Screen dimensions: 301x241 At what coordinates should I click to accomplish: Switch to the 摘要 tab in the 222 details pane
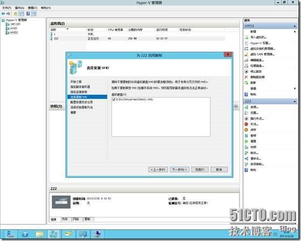click(53, 219)
